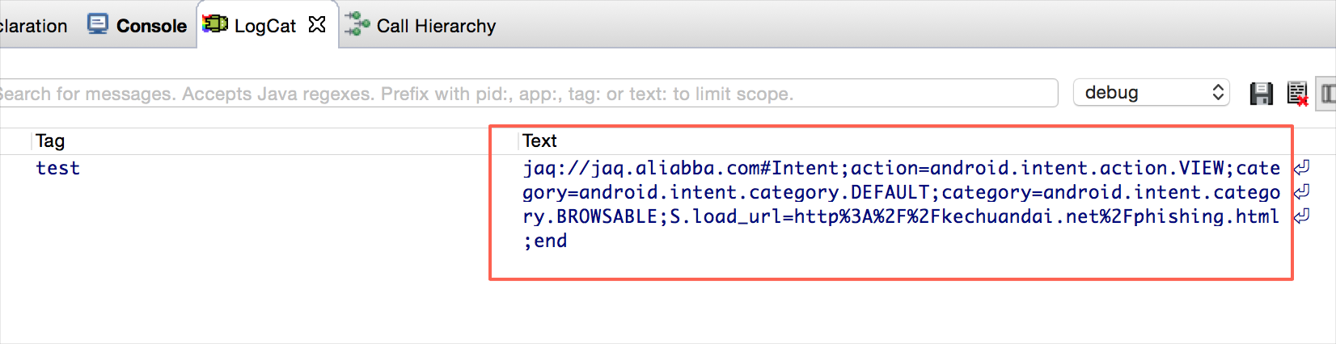The height and width of the screenshot is (344, 1336).
Task: Click the LogCat Android icon
Action: 215,24
